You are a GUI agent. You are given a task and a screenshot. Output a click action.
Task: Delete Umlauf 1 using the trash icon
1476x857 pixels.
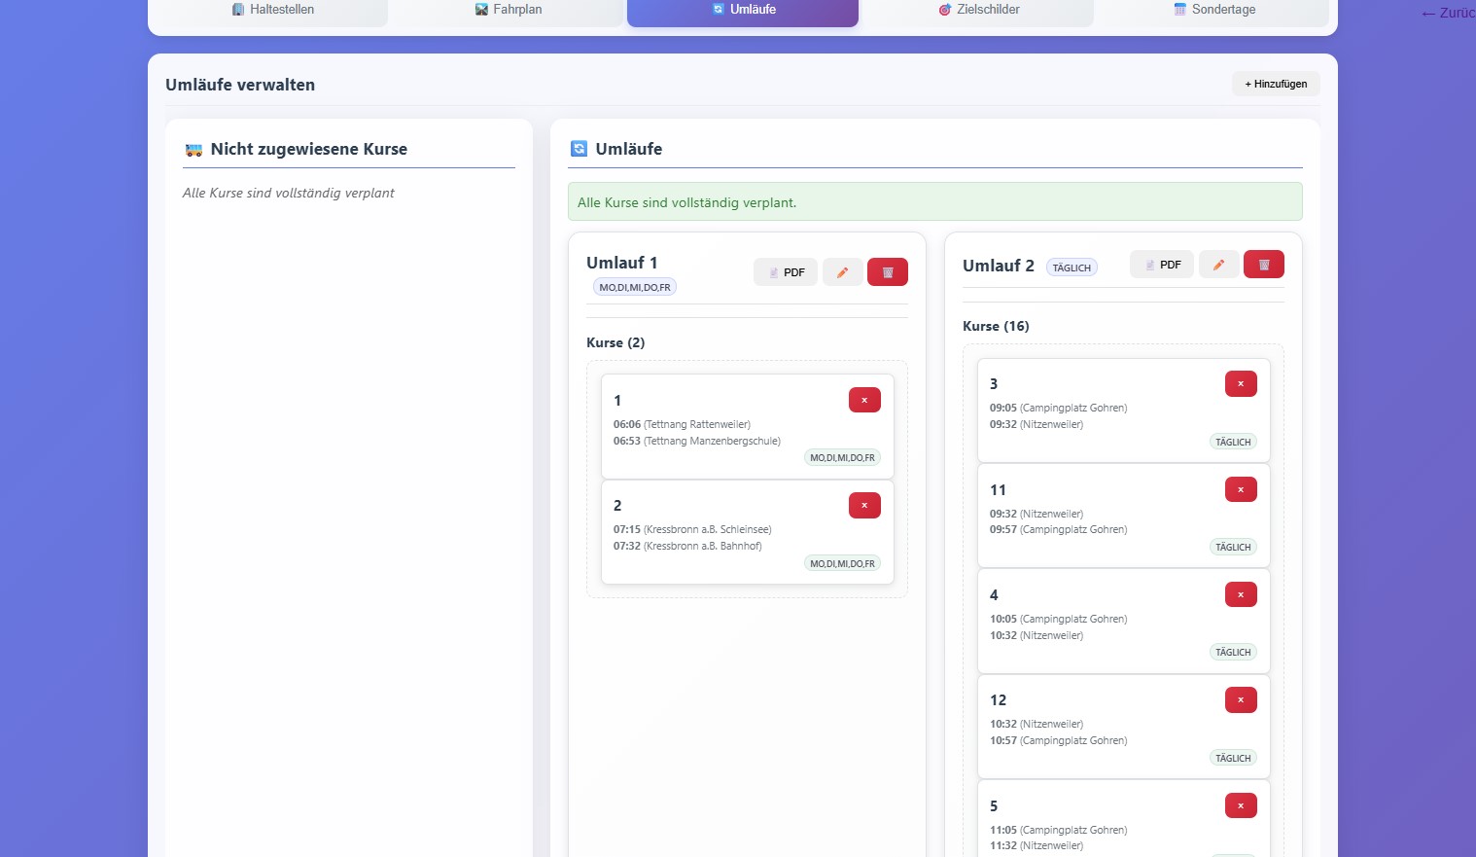pyautogui.click(x=887, y=271)
